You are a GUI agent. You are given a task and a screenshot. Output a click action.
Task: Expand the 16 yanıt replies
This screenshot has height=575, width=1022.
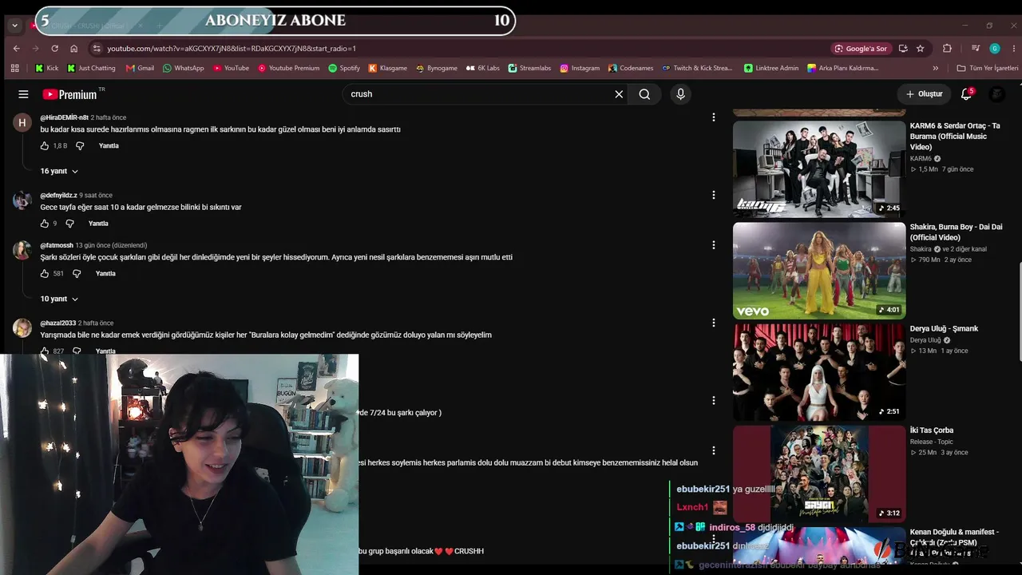[59, 171]
